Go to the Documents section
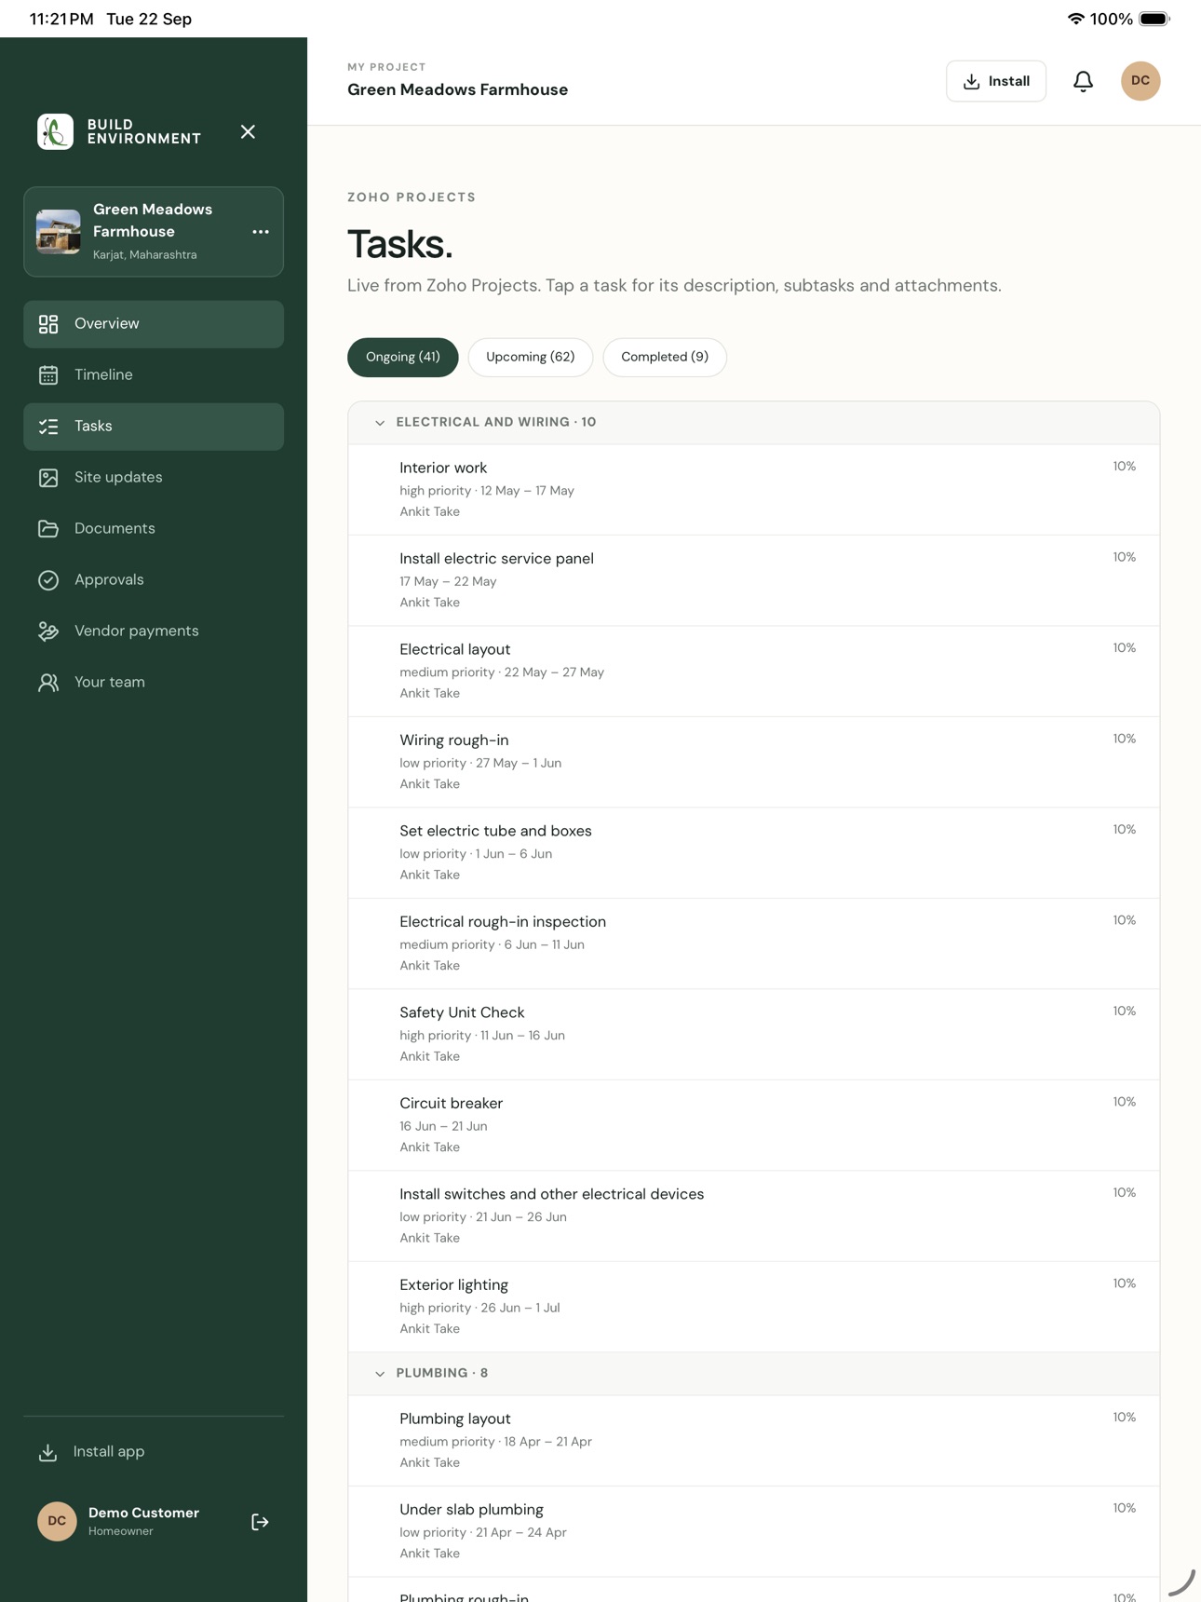1201x1602 pixels. [x=154, y=529]
